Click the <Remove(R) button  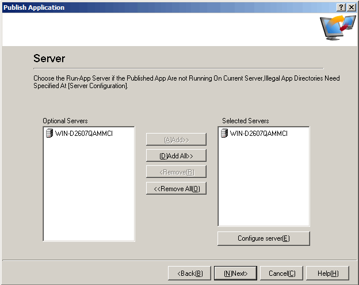click(x=176, y=172)
